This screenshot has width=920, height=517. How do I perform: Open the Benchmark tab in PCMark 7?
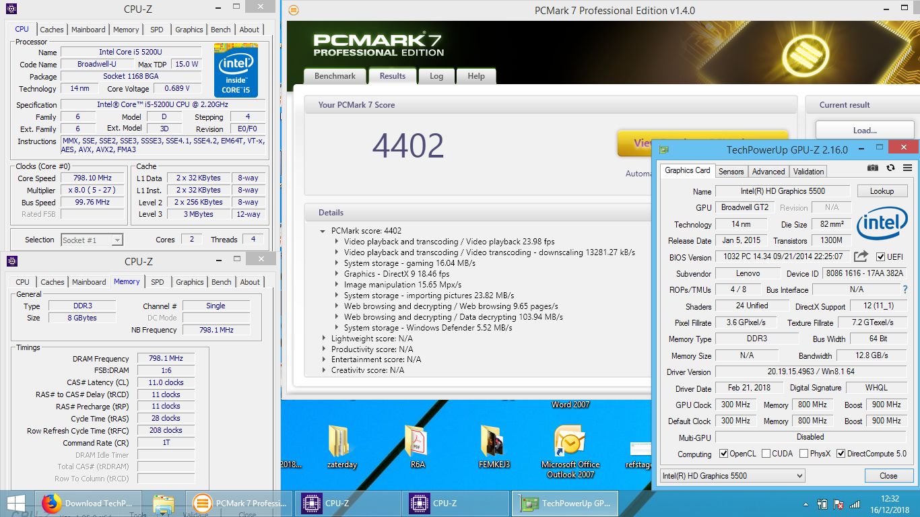335,76
